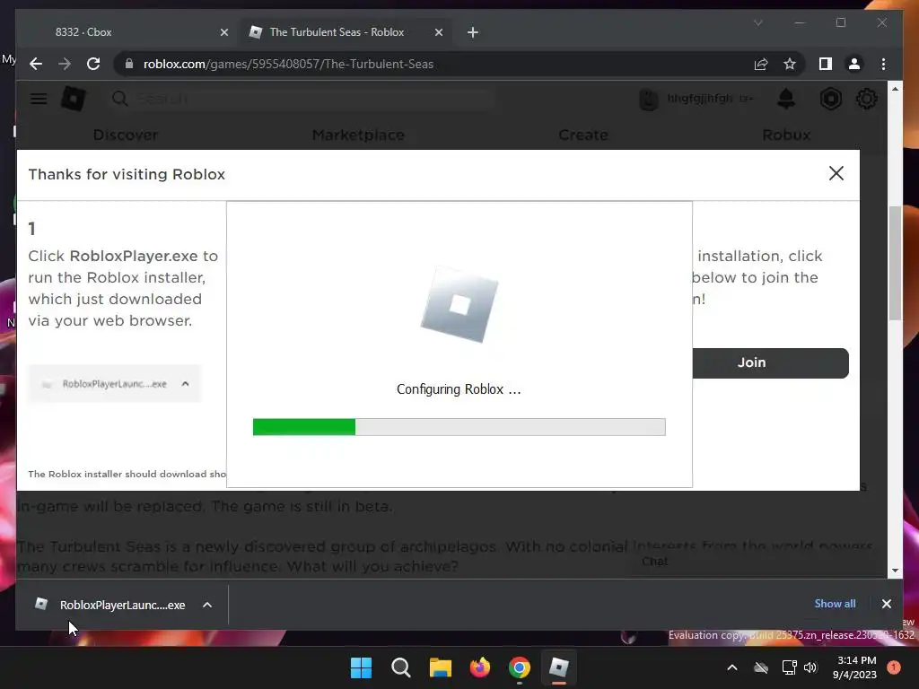Open the Marketplace section
Image resolution: width=919 pixels, height=689 pixels.
click(358, 135)
